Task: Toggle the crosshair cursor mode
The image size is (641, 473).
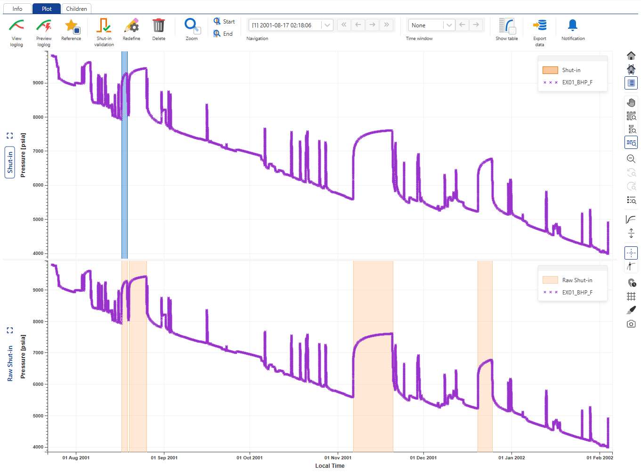Action: [x=631, y=253]
